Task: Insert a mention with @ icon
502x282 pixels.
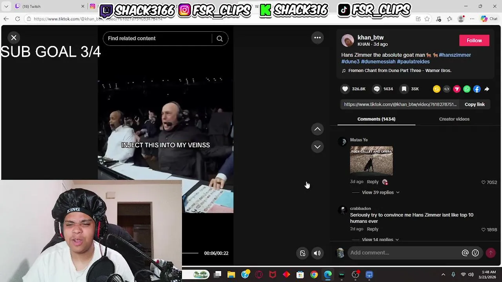Action: coord(465,253)
